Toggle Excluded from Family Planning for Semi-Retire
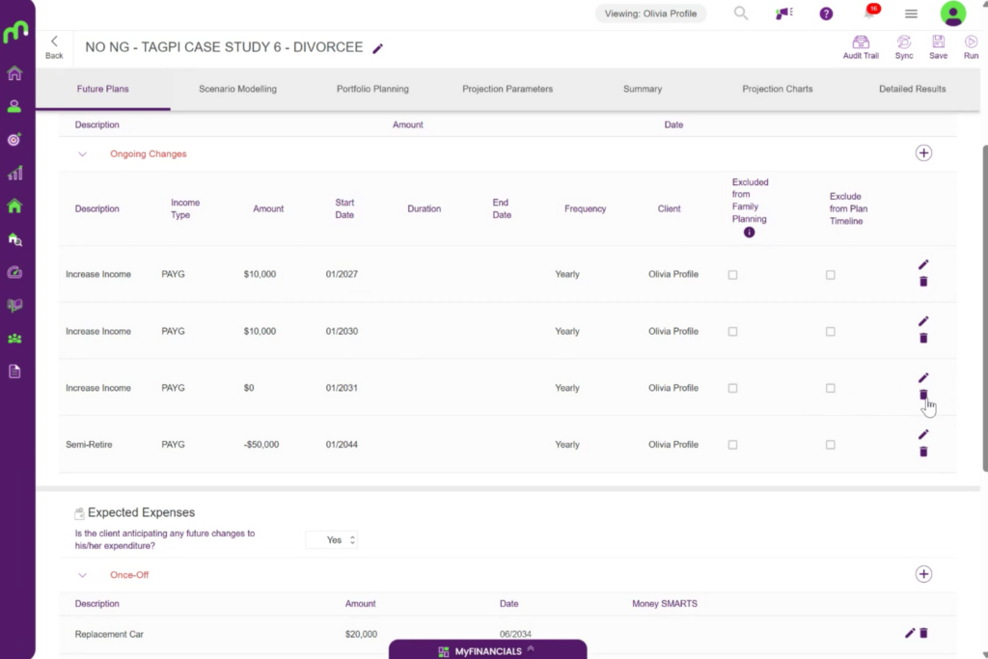 point(732,445)
